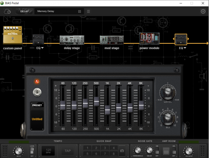Select the mod stage module
Viewport: 209px width, 158px height.
click(112, 40)
